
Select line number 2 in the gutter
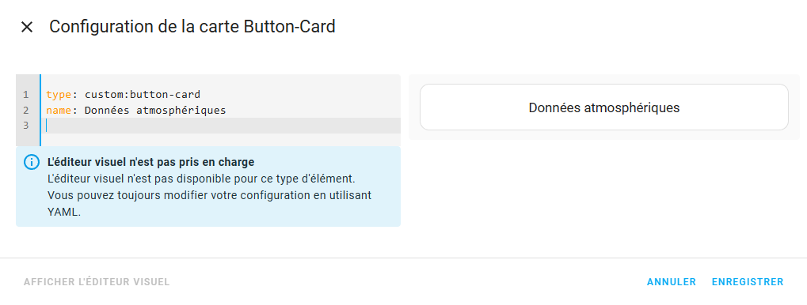(x=25, y=110)
